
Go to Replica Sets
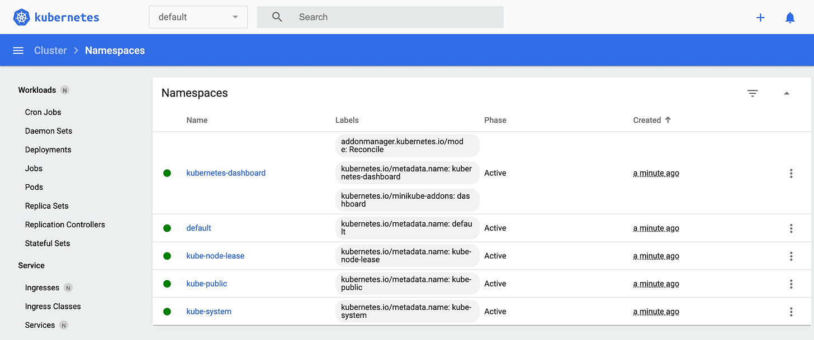tap(46, 205)
